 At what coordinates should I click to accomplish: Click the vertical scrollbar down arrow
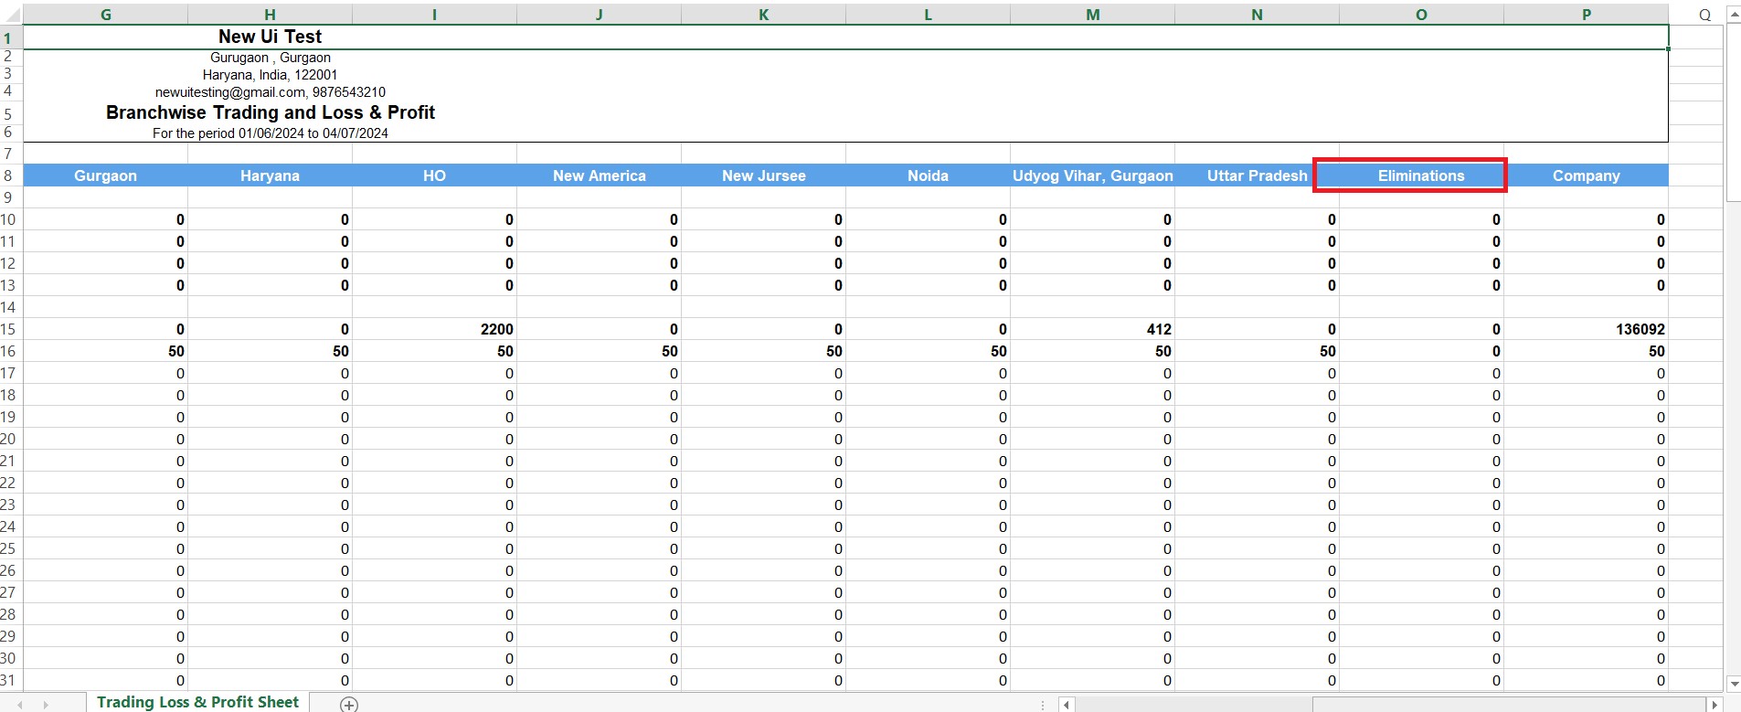pos(1734,684)
